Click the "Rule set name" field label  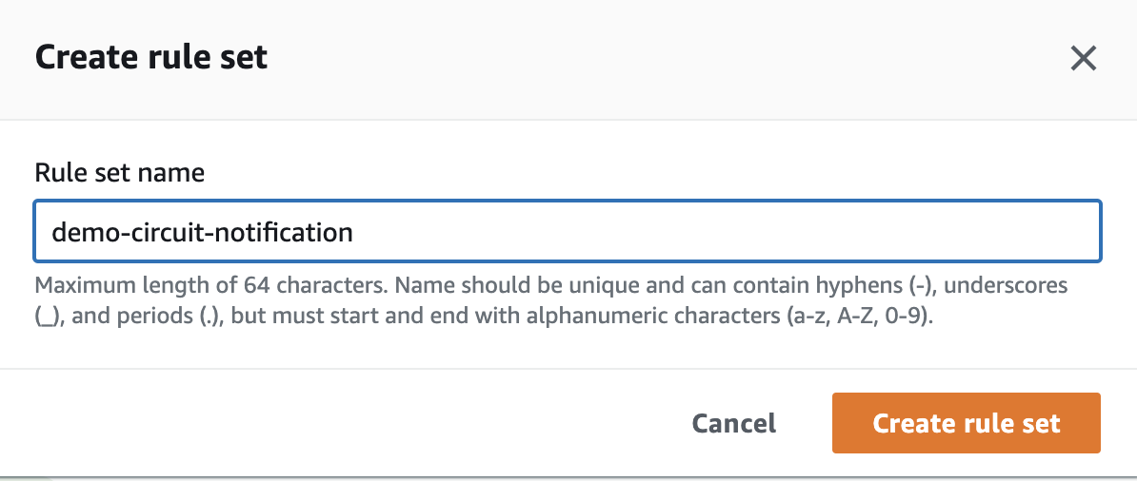click(120, 173)
